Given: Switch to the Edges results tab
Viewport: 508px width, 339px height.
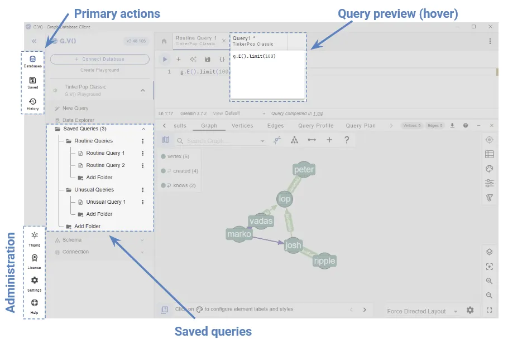Looking at the screenshot, I should (275, 126).
